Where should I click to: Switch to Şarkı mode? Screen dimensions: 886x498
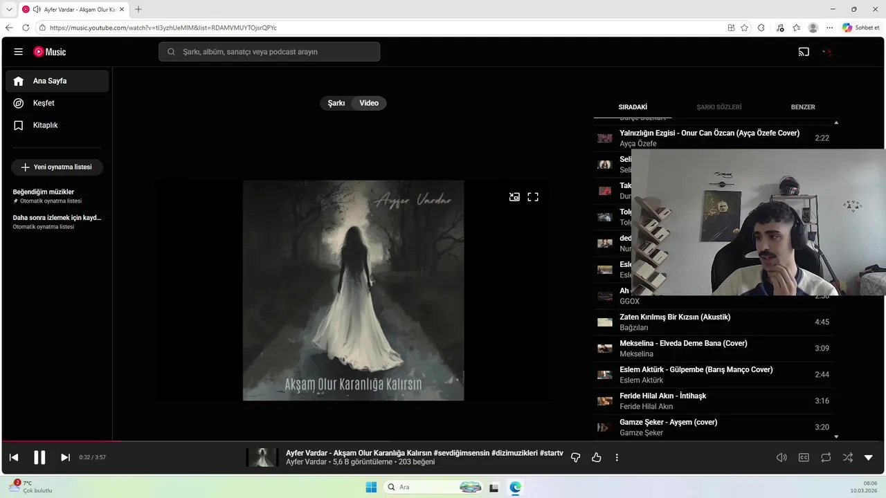pyautogui.click(x=336, y=103)
